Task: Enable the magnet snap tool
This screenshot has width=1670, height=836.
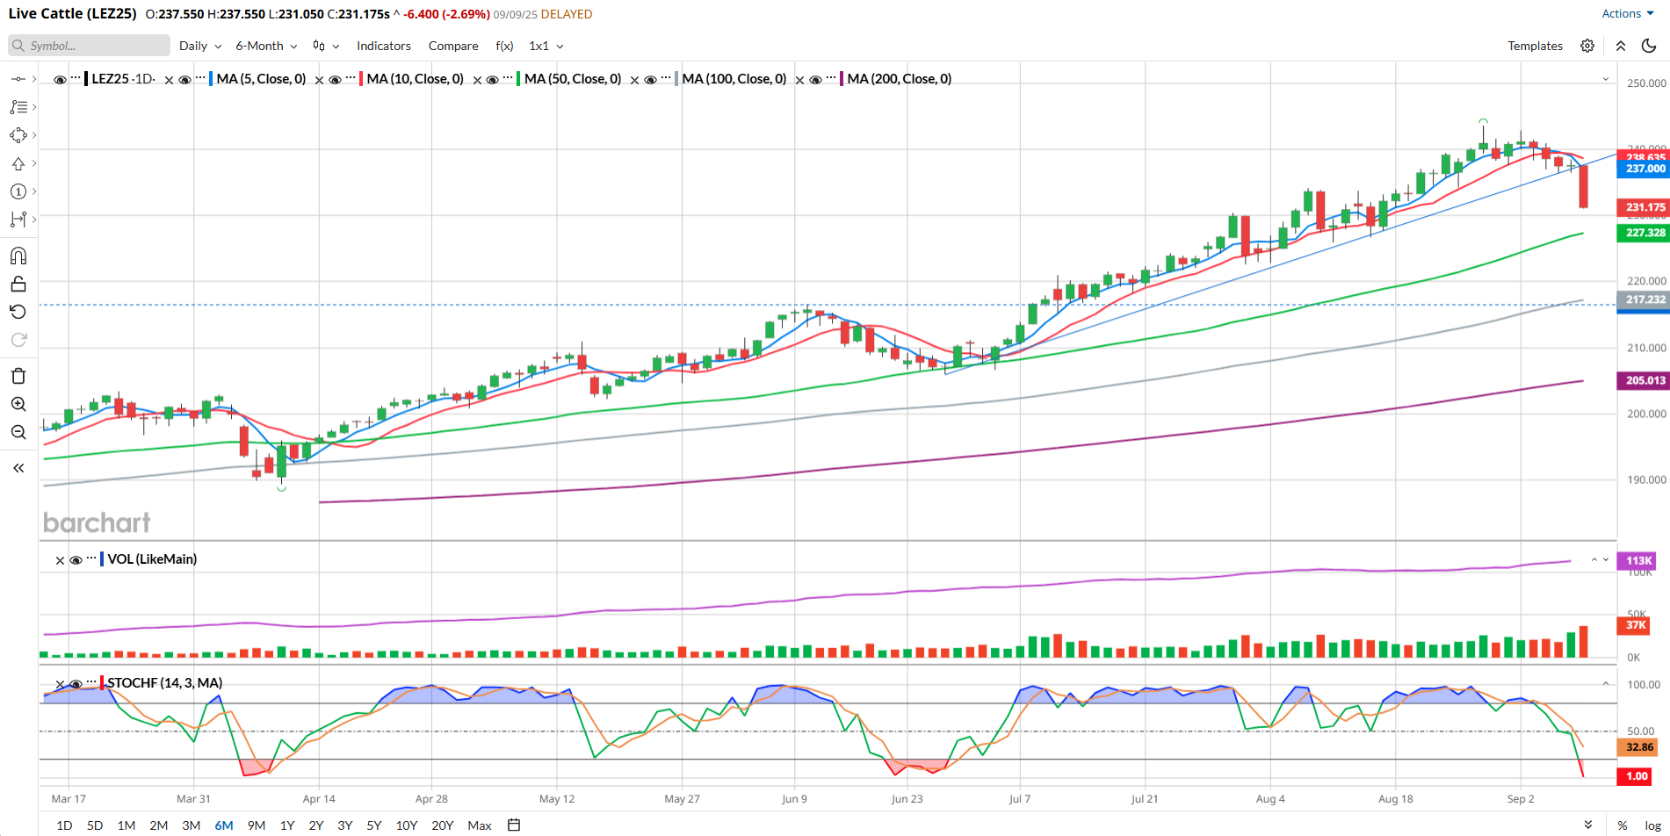Action: (x=18, y=256)
